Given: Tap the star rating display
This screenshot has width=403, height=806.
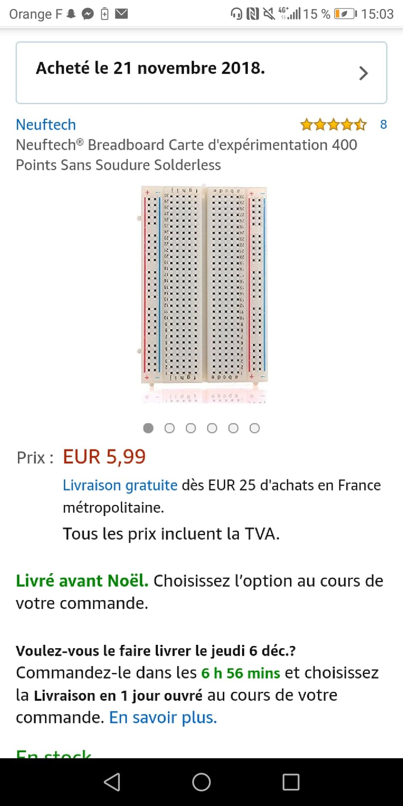Looking at the screenshot, I should 333,125.
